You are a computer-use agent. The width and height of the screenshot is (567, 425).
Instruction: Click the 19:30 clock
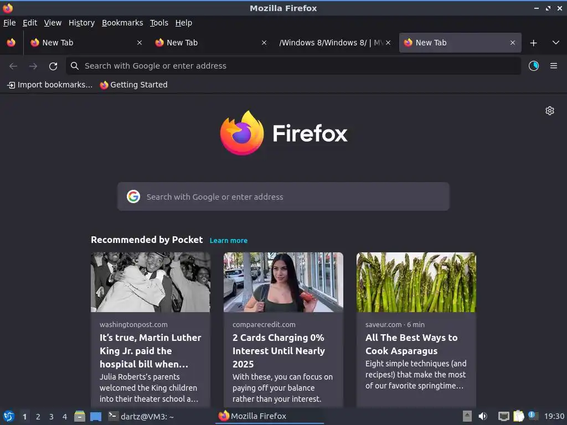[x=554, y=416]
